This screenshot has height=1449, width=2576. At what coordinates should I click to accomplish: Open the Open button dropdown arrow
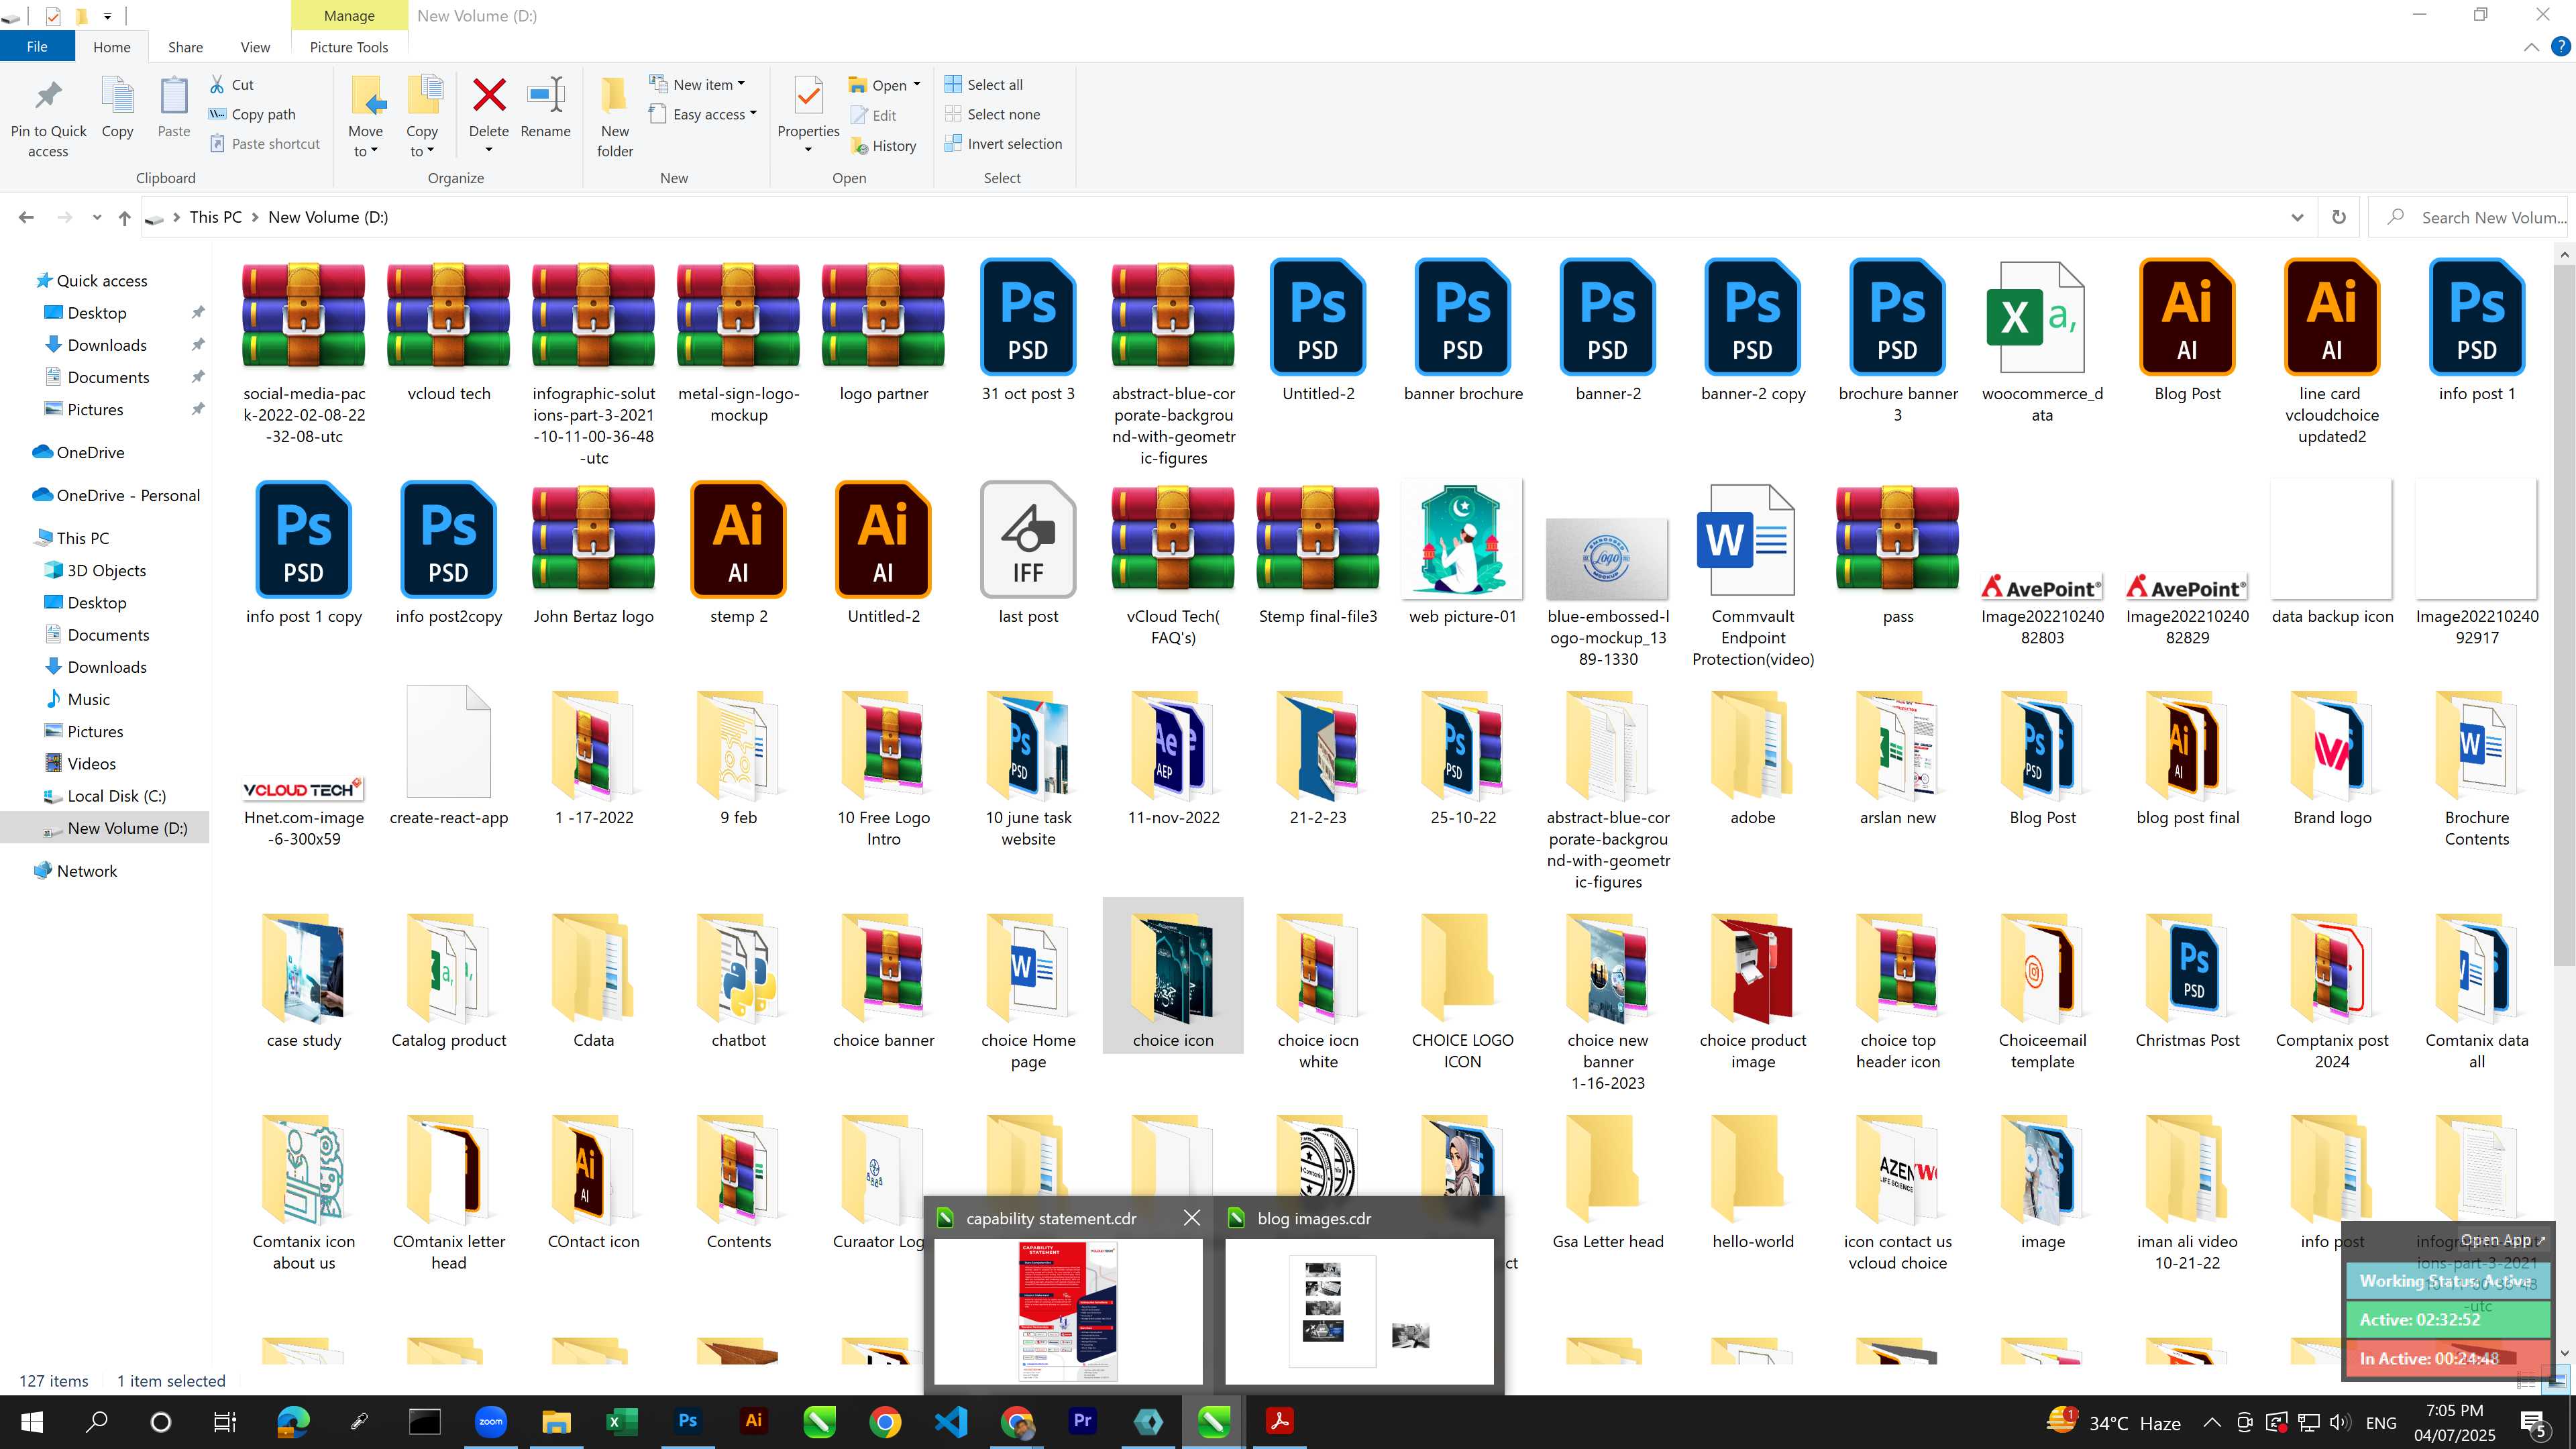coord(917,85)
